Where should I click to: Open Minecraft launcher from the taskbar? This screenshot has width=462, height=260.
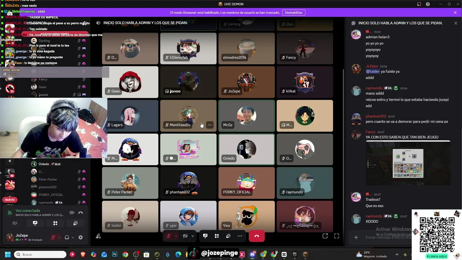305,255
